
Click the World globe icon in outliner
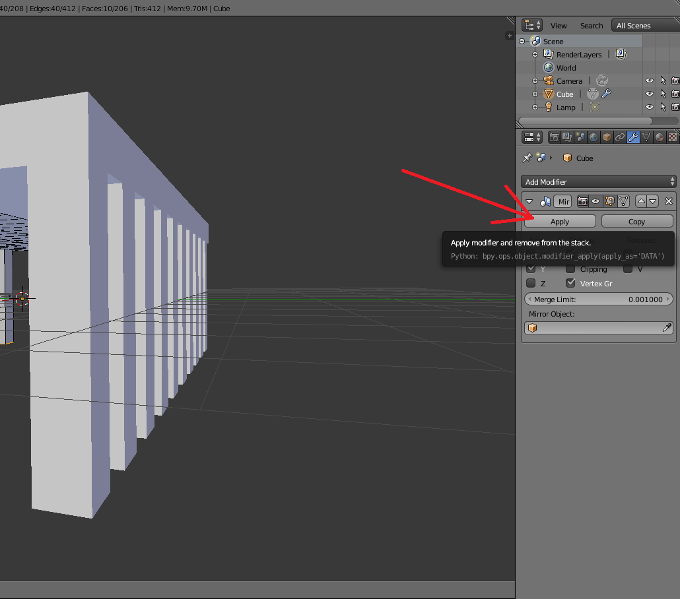549,67
